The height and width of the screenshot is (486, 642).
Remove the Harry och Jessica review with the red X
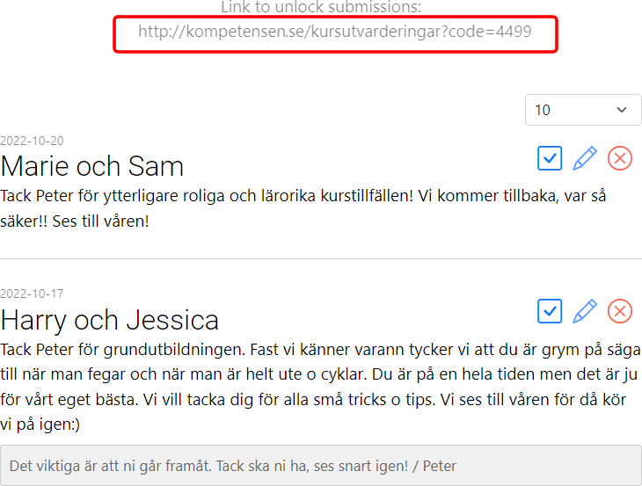coord(620,311)
